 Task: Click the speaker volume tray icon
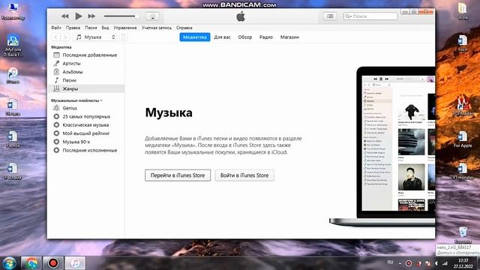436,263
